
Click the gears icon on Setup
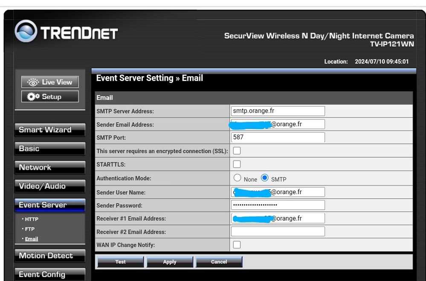tap(33, 96)
